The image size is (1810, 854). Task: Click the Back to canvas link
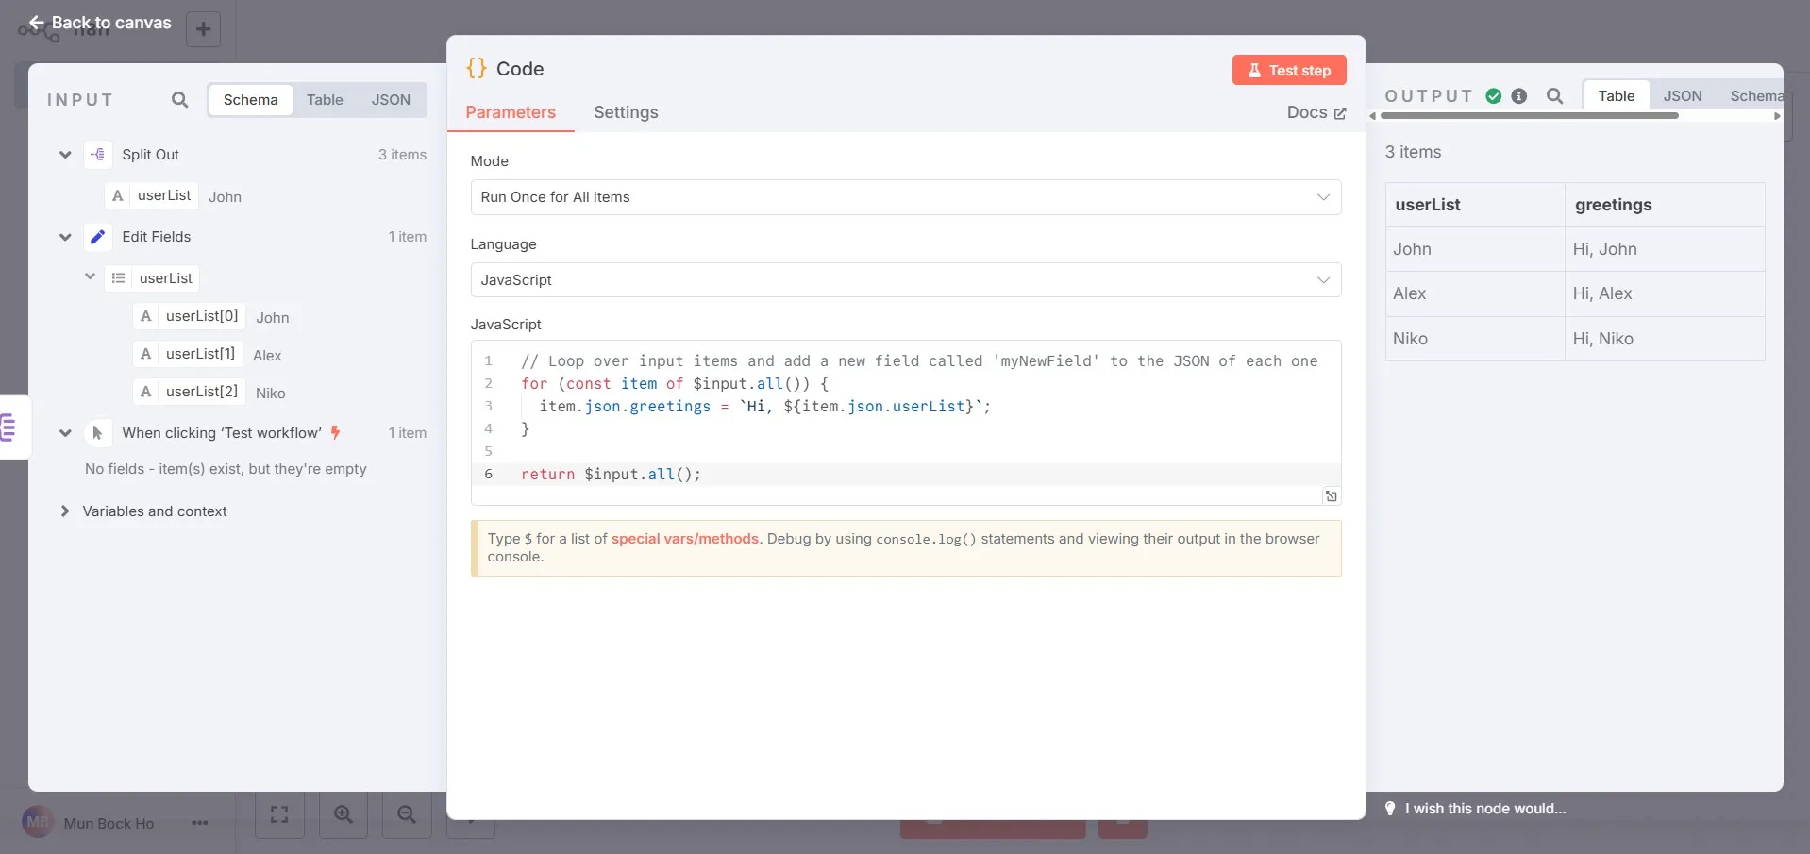(100, 22)
